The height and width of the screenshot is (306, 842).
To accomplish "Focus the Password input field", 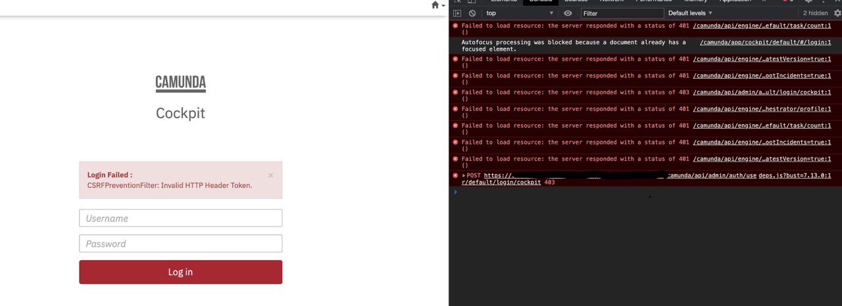I will [181, 244].
